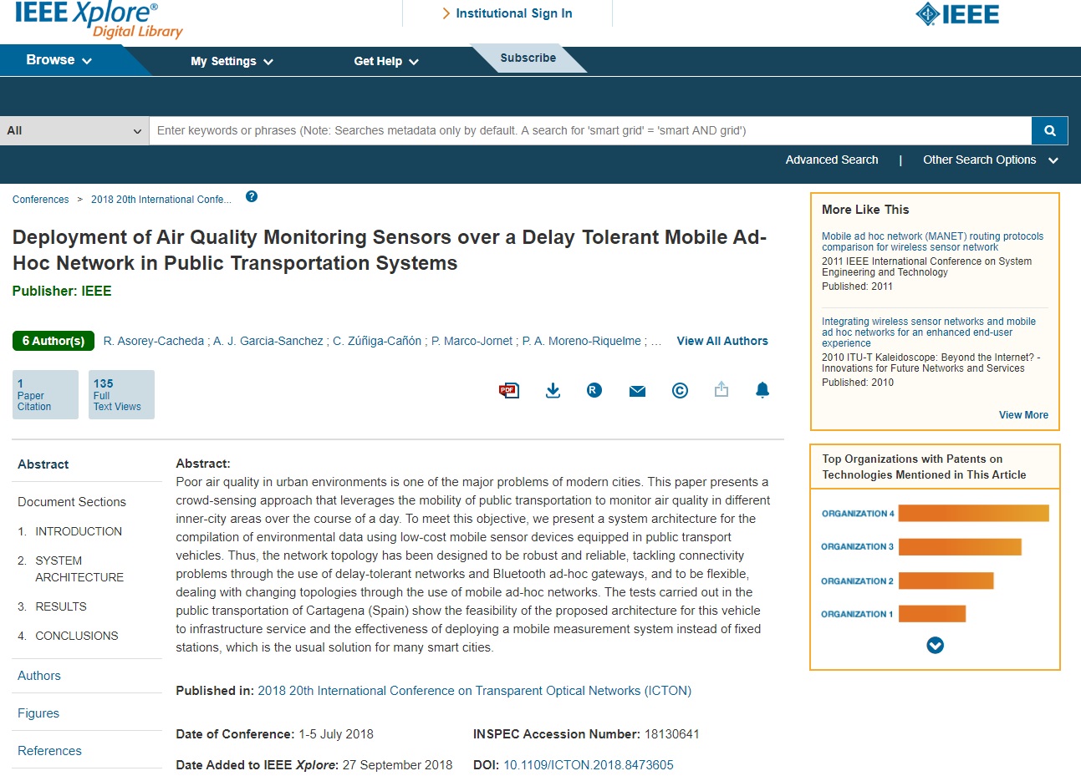Open the PDF document icon
Viewport: 1081px width, 776px height.
(508, 390)
